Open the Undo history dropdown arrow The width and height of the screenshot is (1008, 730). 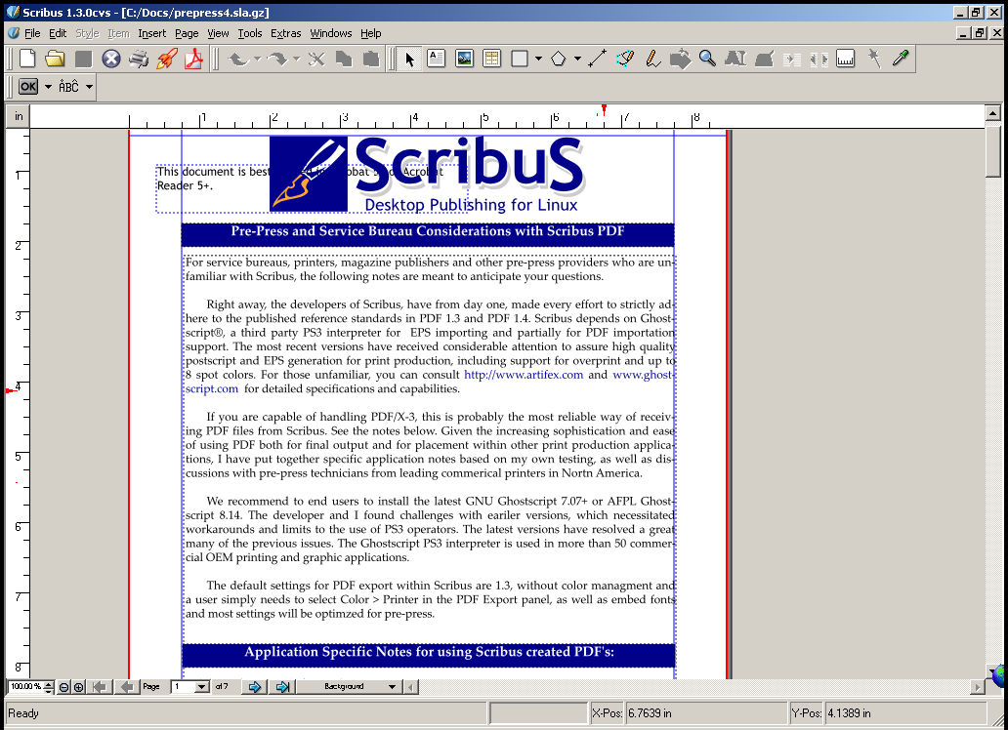click(257, 60)
